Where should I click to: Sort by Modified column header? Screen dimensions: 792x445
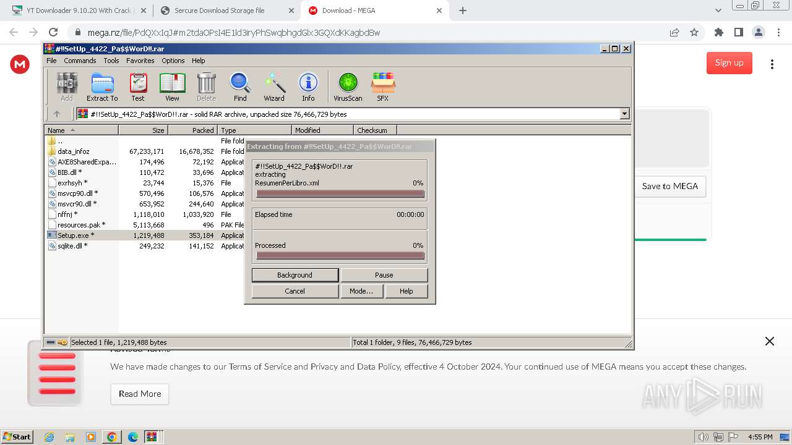(322, 130)
